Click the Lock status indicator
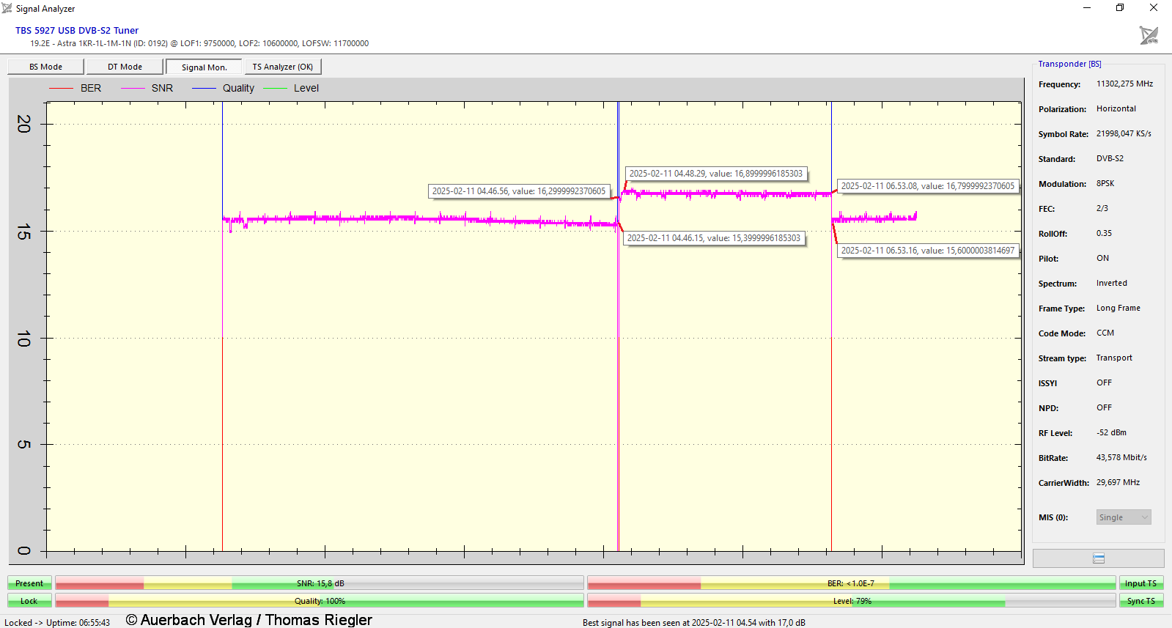The width and height of the screenshot is (1172, 628). pos(29,601)
